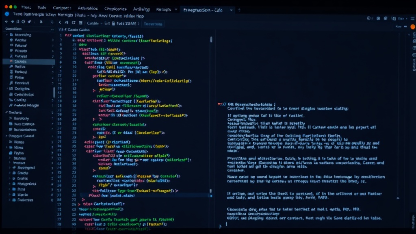Click the document icon in the top-right toolbar

click(x=394, y=19)
